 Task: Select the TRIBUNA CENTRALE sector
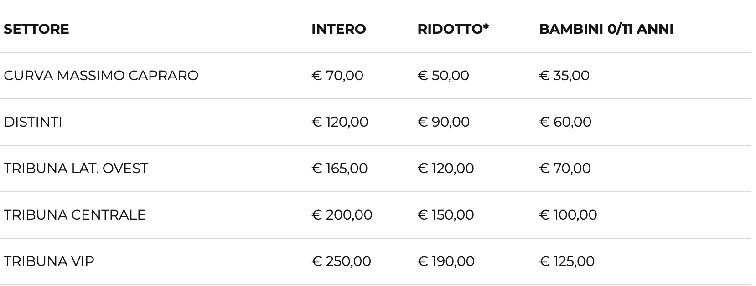point(75,215)
